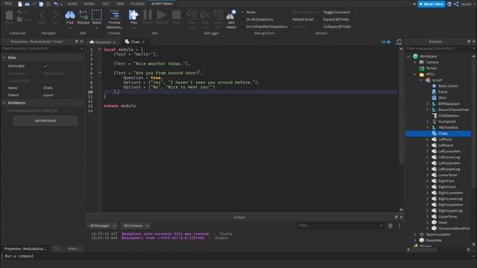Select the Chats module script in Explorer
The width and height of the screenshot is (477, 268).
(x=442, y=133)
